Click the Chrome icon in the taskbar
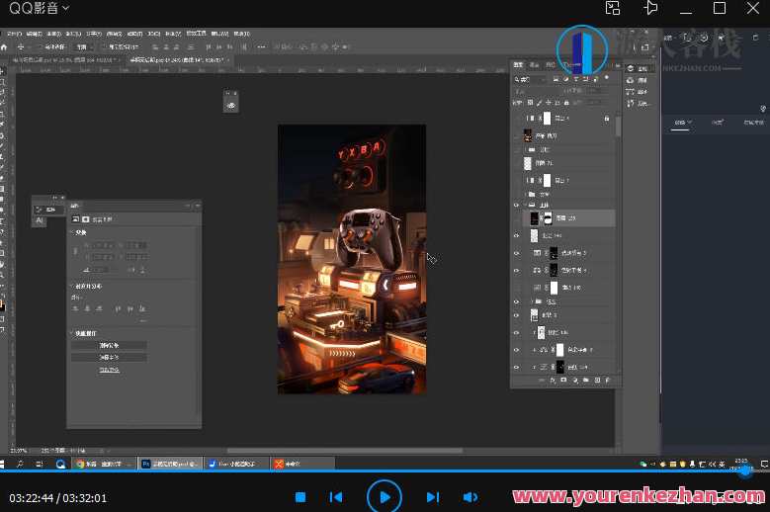The height and width of the screenshot is (512, 770). (x=80, y=463)
